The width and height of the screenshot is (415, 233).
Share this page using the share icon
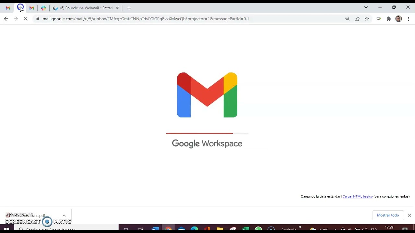(357, 19)
